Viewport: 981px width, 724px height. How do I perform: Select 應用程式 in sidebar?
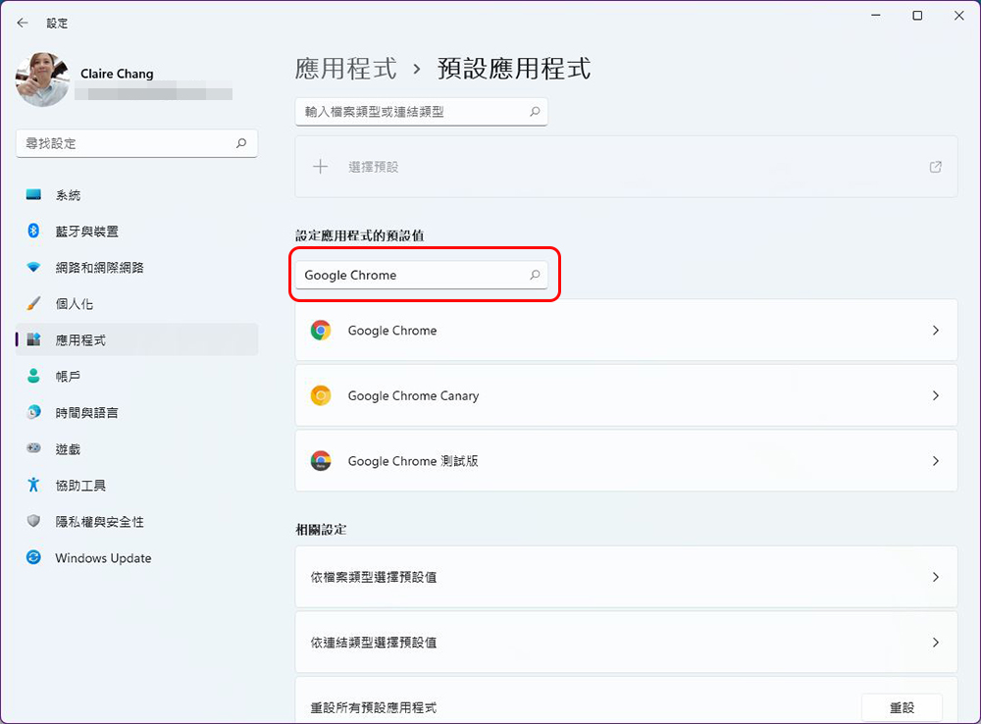click(136, 339)
